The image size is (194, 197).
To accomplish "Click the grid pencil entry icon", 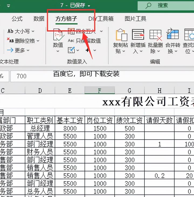I will coord(71,50).
